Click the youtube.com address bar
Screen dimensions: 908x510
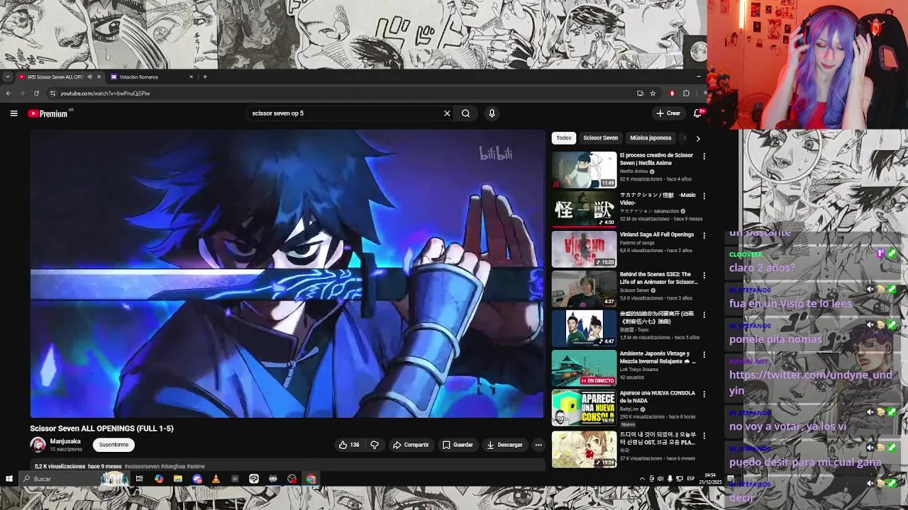tap(340, 93)
